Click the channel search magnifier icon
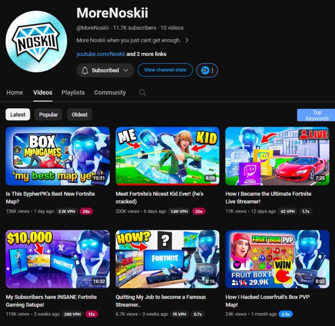Screen dimensions: 335x326 point(142,93)
